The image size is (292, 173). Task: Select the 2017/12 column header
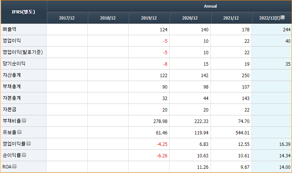coord(67,18)
